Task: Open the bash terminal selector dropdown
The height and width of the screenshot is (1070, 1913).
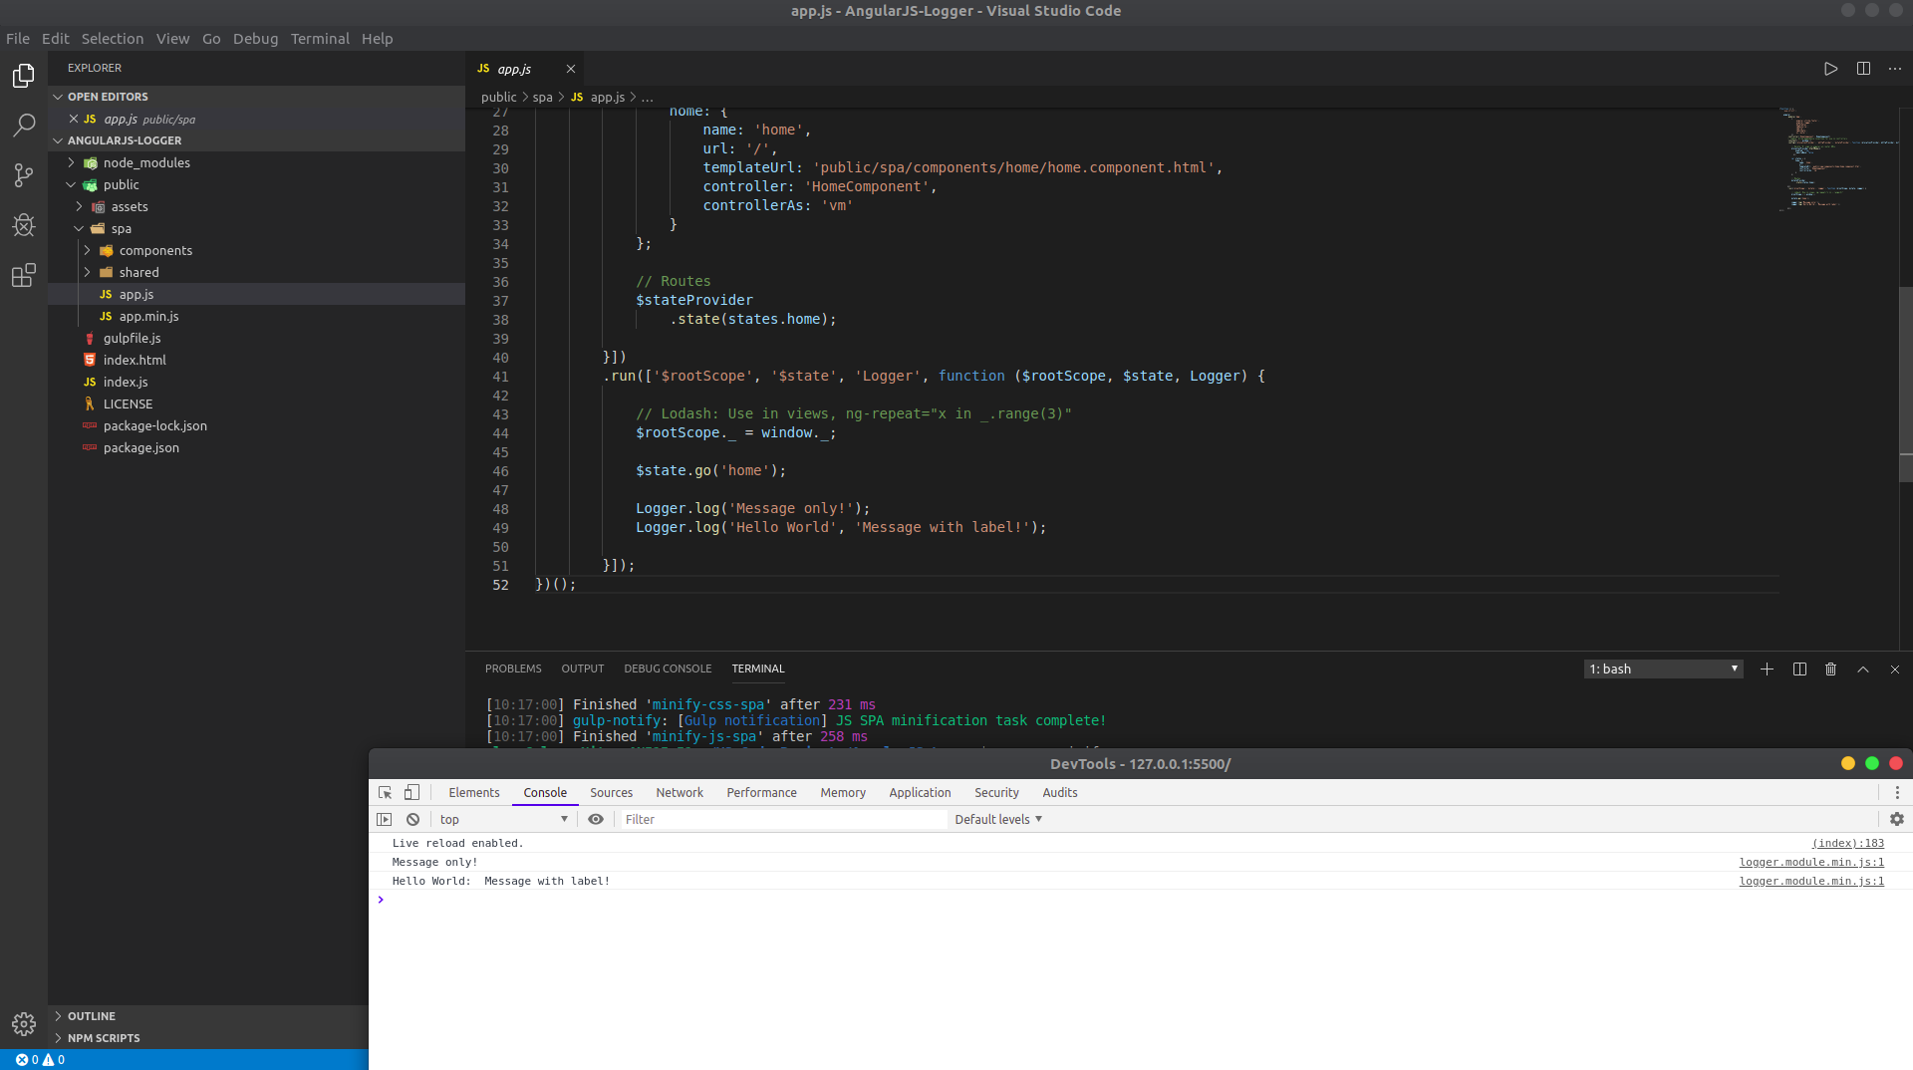Action: pyautogui.click(x=1663, y=669)
